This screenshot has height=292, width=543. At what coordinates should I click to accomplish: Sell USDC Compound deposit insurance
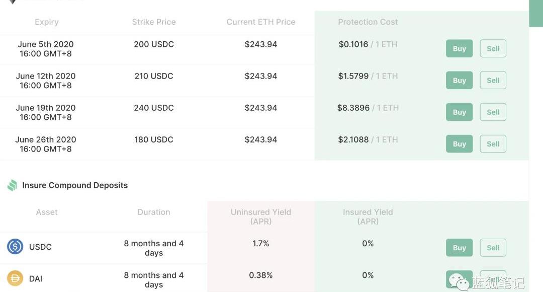pos(493,248)
